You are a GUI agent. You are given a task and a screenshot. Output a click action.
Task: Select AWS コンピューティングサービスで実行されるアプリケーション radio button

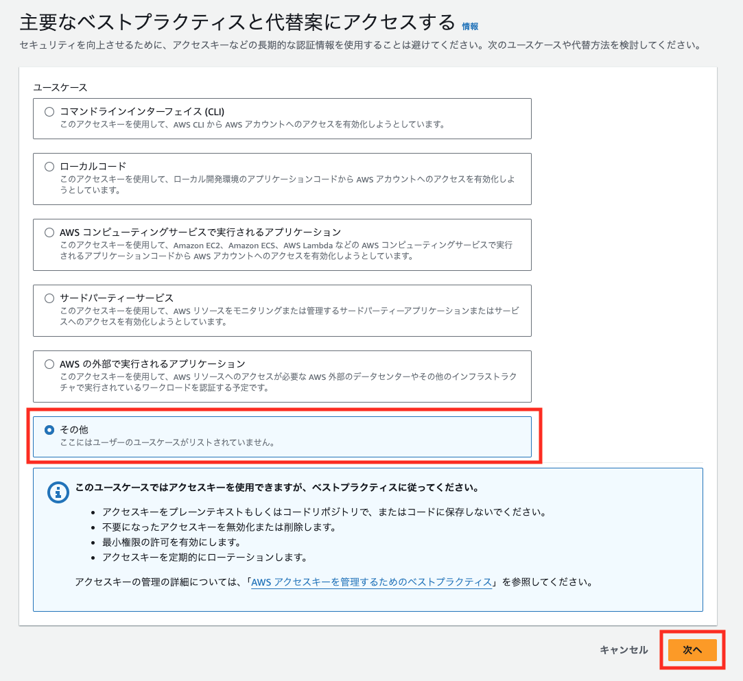49,232
